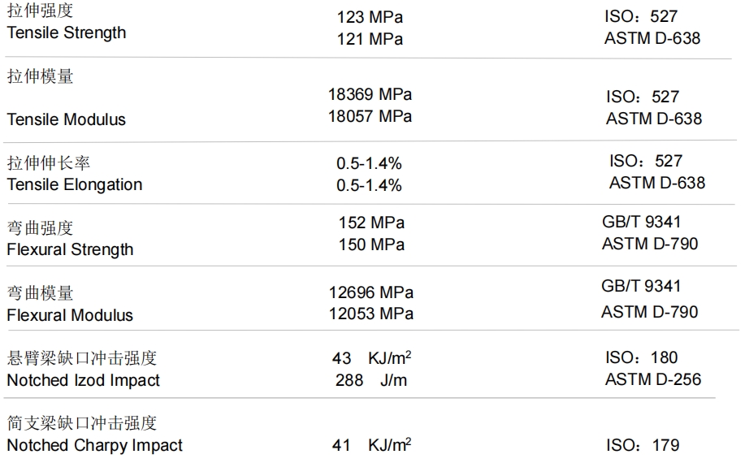Select the 123 MPa value
This screenshot has height=463, width=745.
coord(370,17)
